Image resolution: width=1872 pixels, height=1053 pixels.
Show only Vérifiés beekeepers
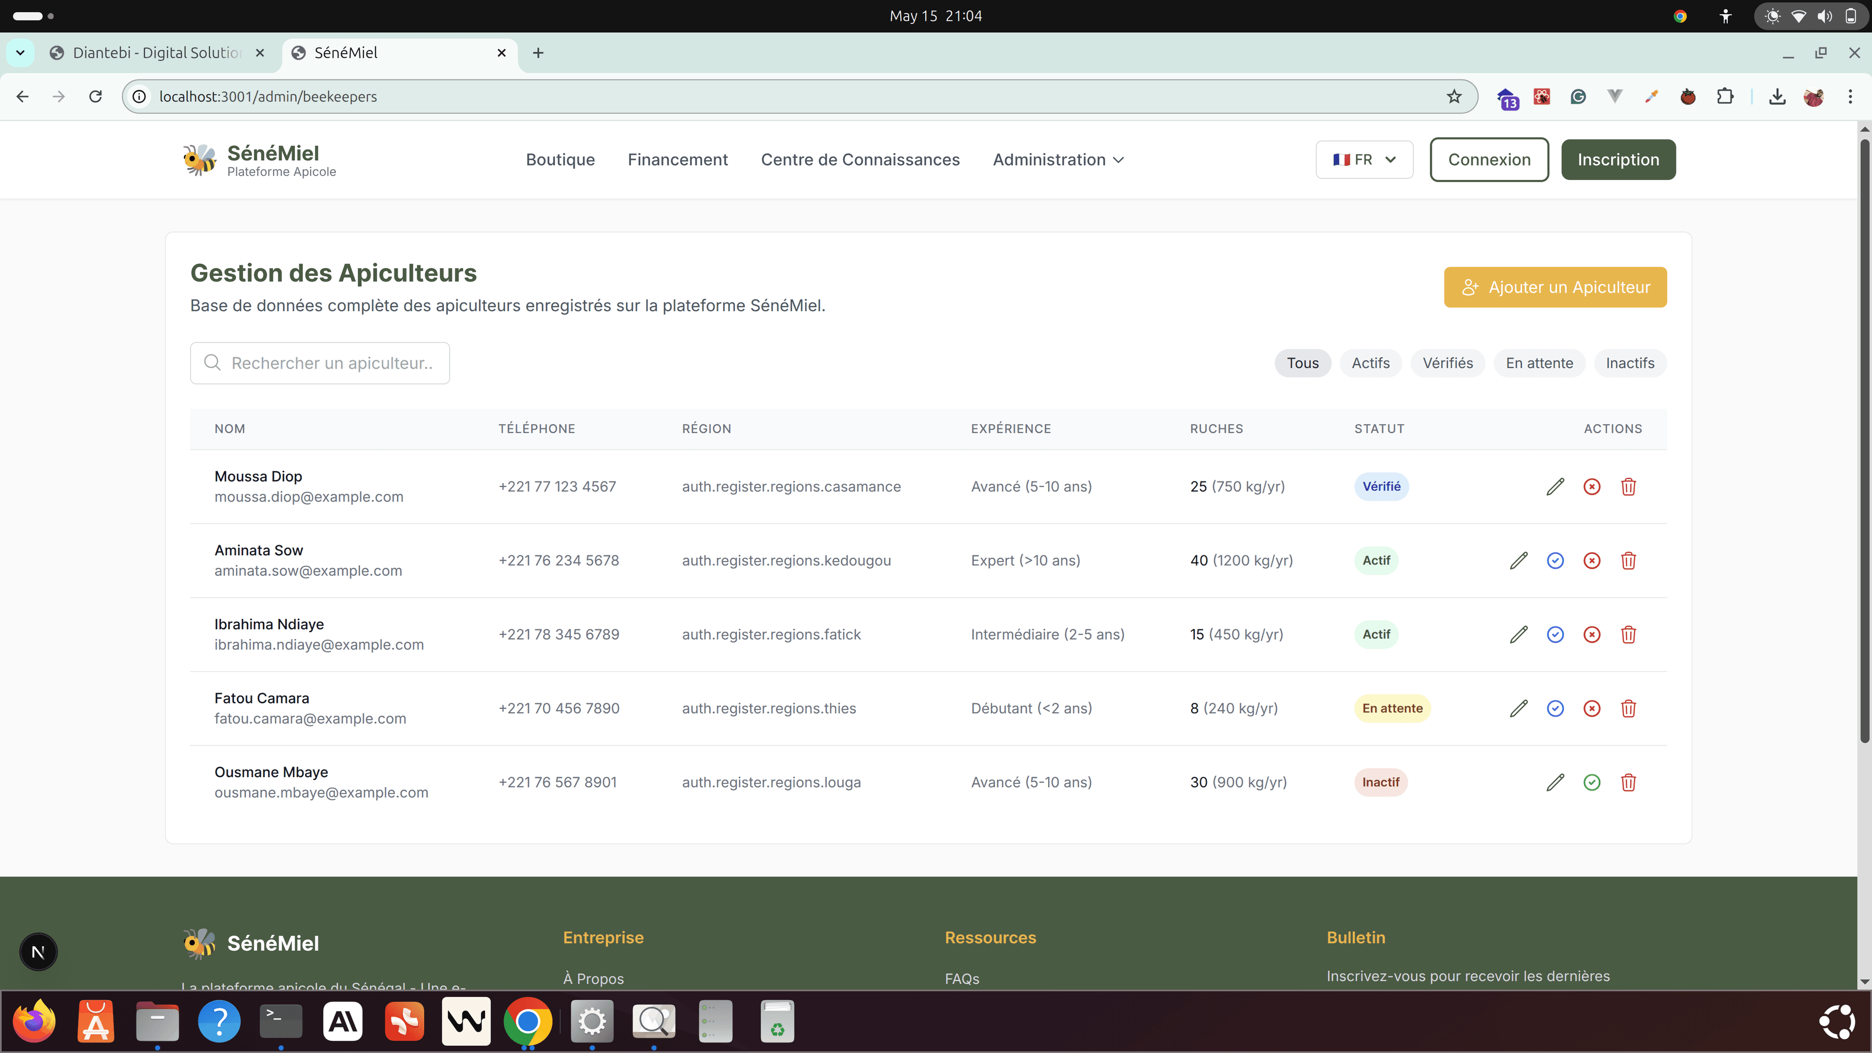click(1447, 363)
